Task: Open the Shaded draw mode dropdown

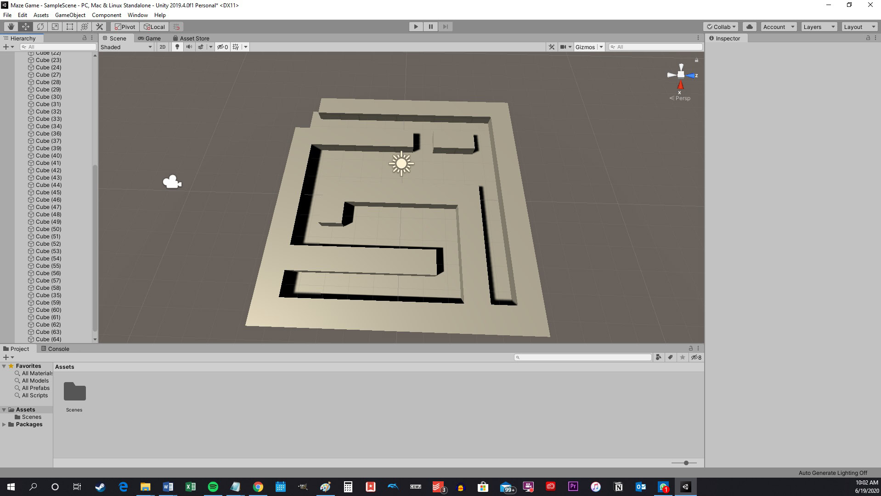Action: (x=126, y=46)
